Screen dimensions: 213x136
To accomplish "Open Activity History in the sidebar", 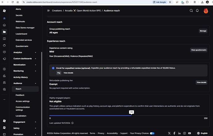I will 20,77.
